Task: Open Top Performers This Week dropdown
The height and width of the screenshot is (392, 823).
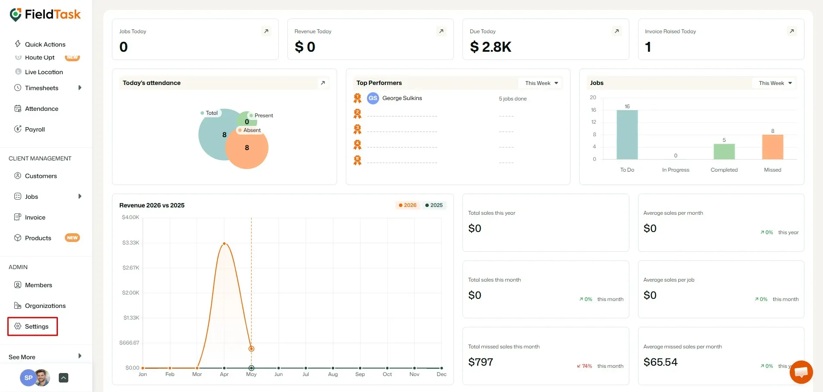Action: point(540,83)
